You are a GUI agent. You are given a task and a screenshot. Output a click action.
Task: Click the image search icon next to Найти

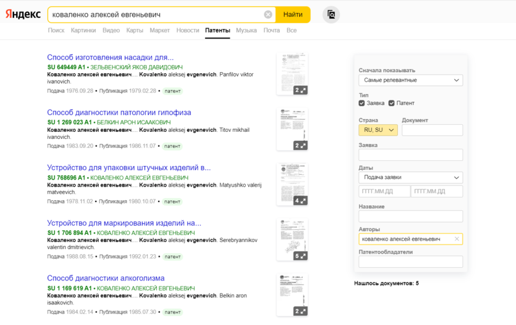331,14
